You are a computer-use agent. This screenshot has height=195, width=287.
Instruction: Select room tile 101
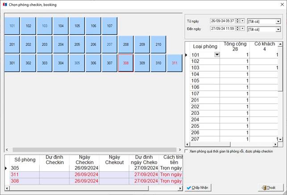pyautogui.click(x=12, y=26)
